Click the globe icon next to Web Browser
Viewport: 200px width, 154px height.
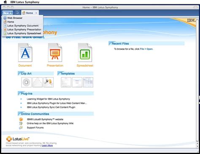(x=5, y=18)
